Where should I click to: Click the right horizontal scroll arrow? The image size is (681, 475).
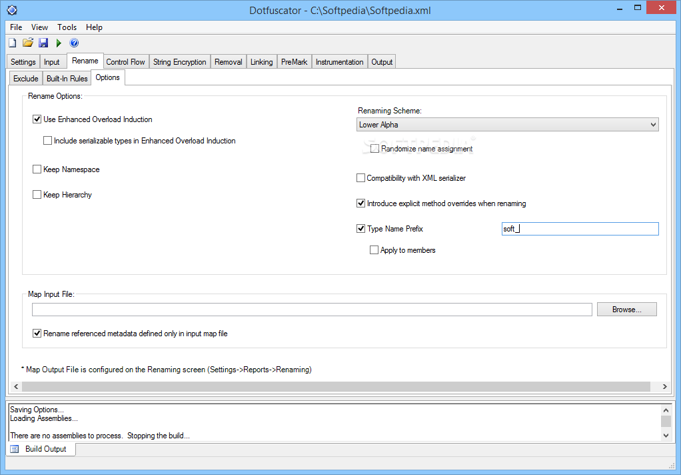(x=665, y=386)
